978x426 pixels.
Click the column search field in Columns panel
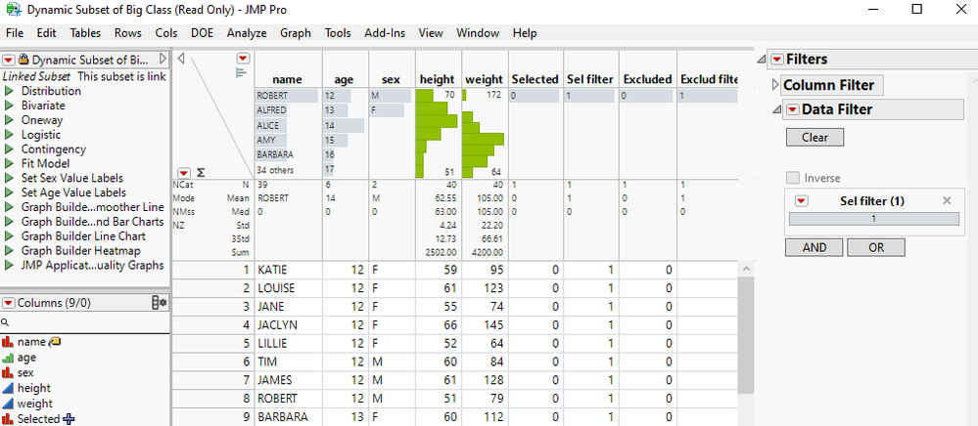pos(89,322)
